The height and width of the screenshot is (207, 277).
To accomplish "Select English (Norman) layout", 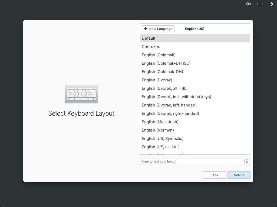I will coord(195,130).
